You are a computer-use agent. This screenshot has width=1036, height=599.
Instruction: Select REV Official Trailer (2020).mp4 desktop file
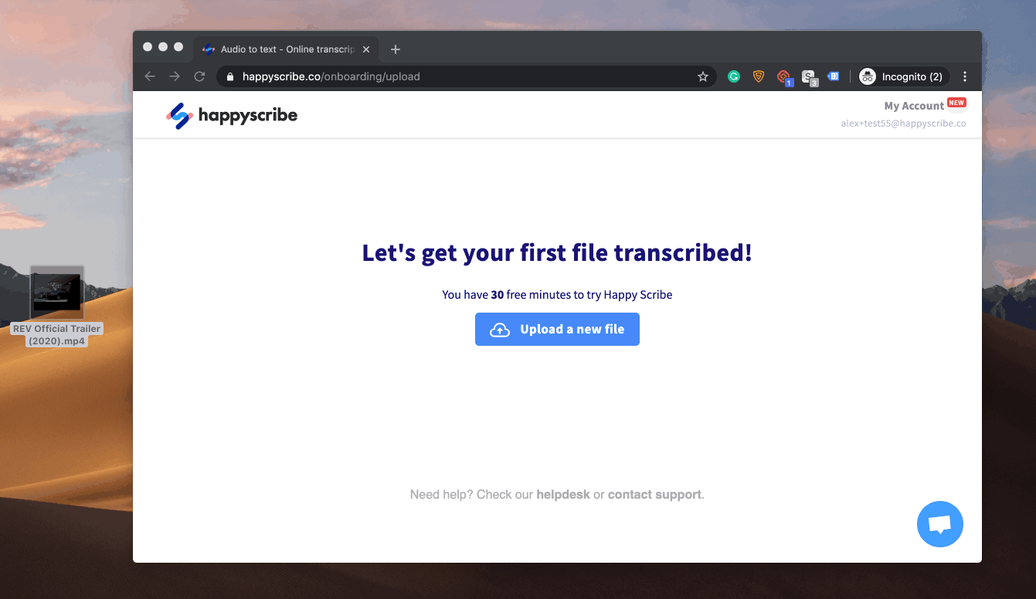click(x=57, y=306)
